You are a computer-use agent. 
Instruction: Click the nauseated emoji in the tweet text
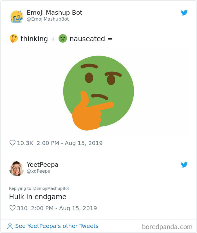tap(62, 38)
